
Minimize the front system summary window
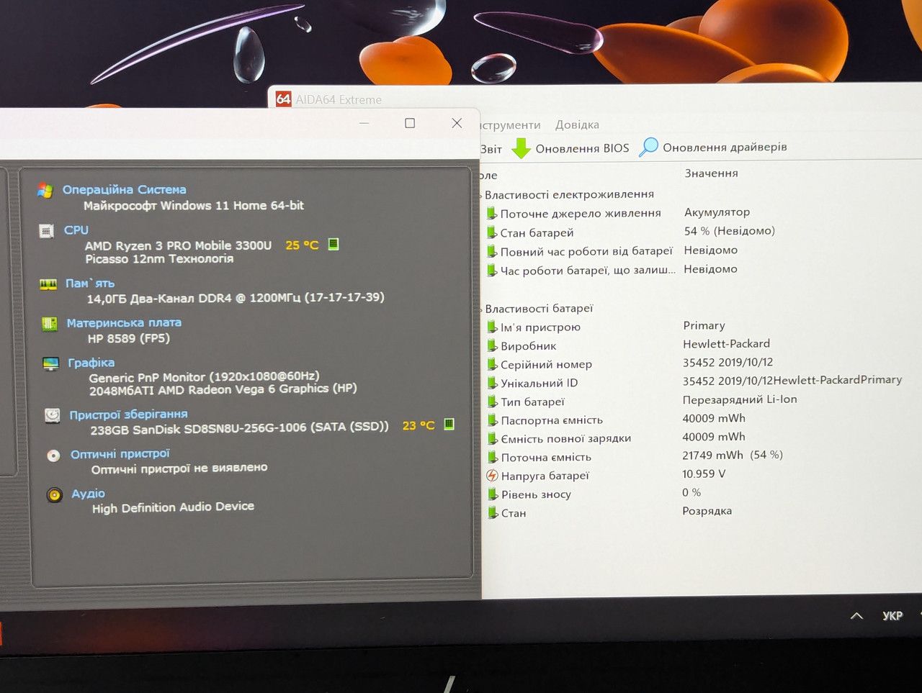364,123
